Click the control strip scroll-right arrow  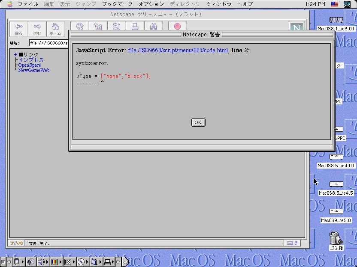pyautogui.click(x=118, y=262)
